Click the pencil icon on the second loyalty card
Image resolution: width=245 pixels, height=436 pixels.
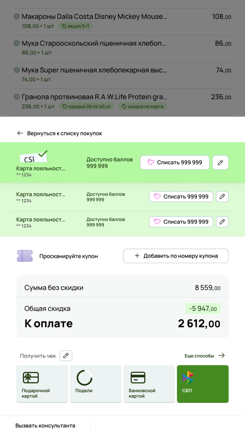pos(222,196)
